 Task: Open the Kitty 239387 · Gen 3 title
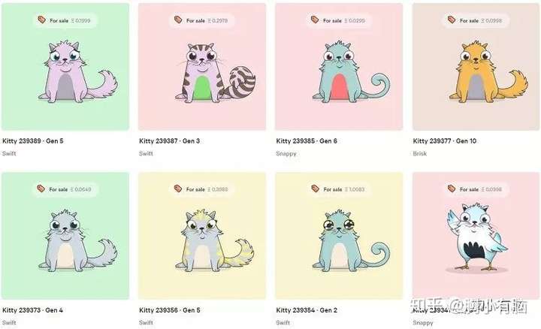[x=169, y=140]
